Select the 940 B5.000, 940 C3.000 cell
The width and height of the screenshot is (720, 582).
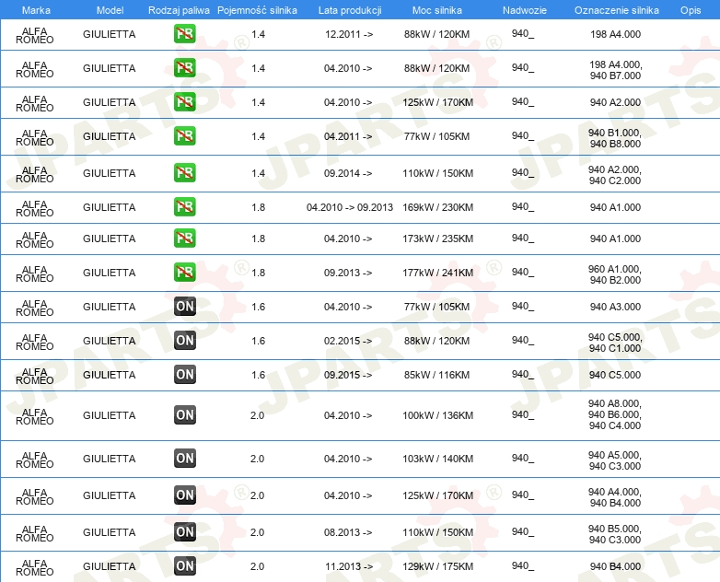point(615,534)
